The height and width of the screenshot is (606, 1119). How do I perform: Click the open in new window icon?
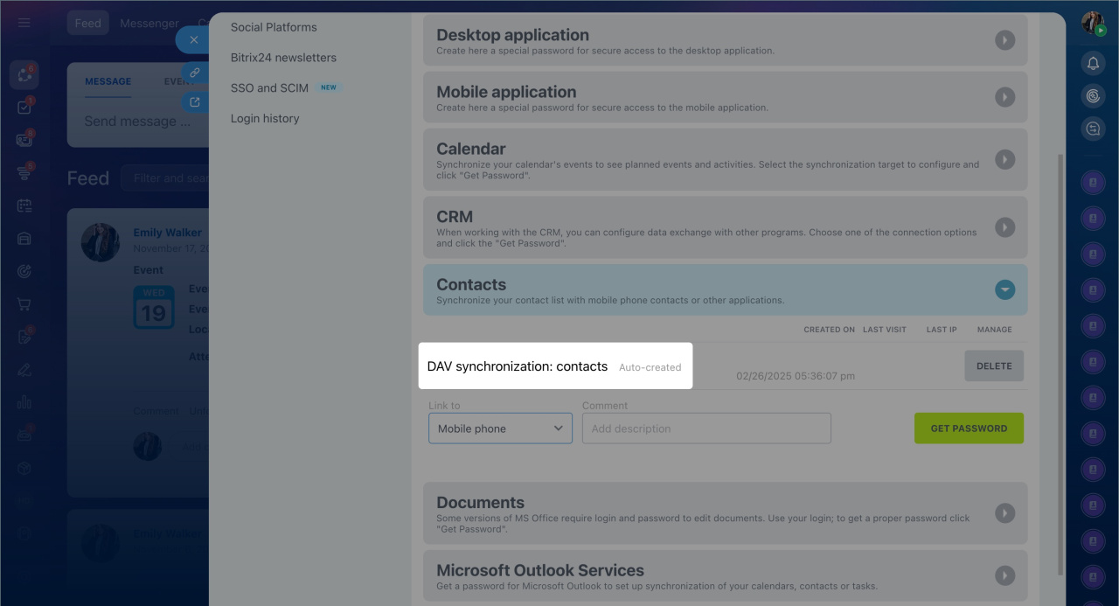point(194,102)
